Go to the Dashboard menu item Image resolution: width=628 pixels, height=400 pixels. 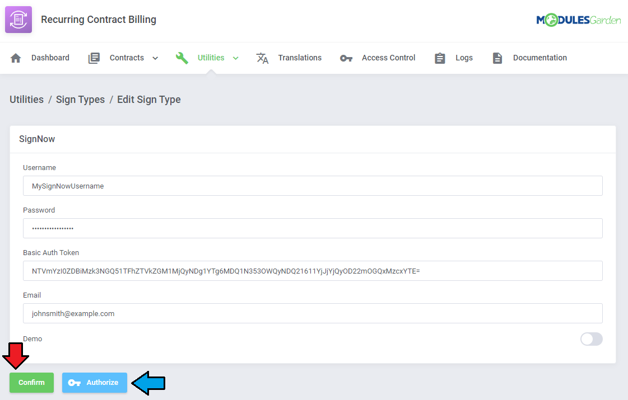coord(50,58)
